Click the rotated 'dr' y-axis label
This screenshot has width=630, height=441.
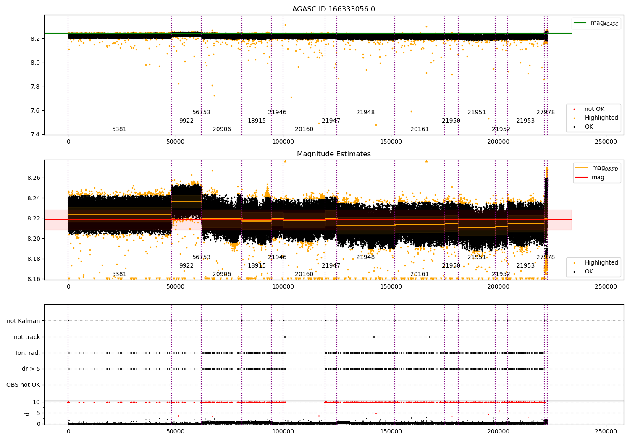coord(27,413)
